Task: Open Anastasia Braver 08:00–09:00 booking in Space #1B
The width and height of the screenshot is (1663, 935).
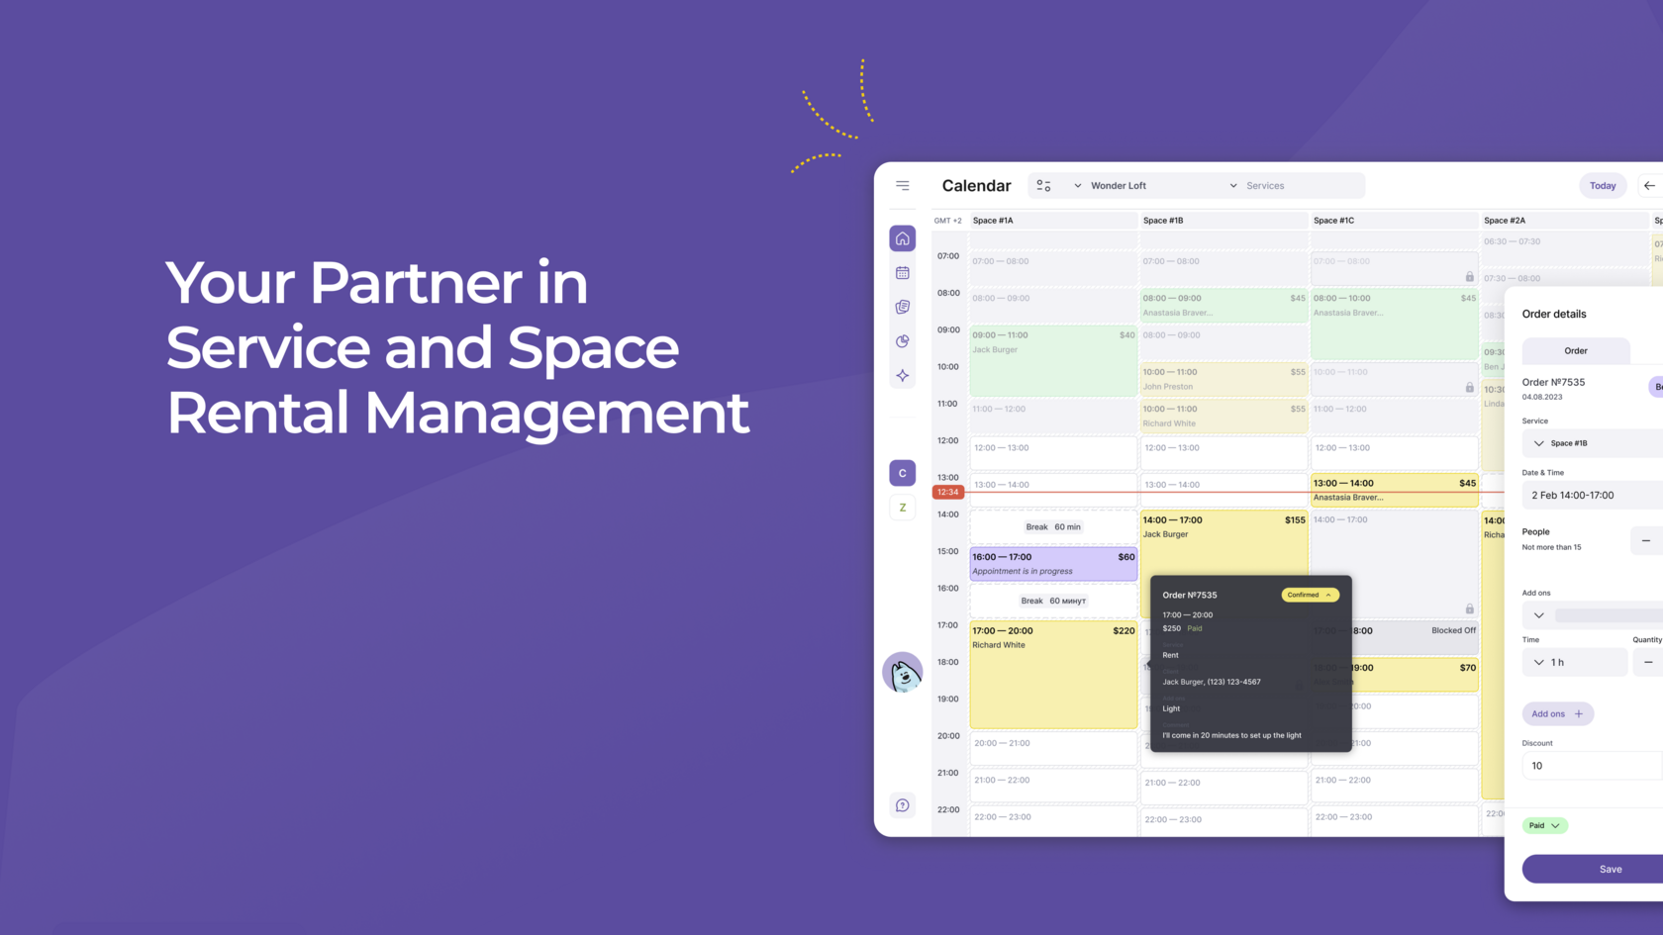Action: pyautogui.click(x=1223, y=305)
